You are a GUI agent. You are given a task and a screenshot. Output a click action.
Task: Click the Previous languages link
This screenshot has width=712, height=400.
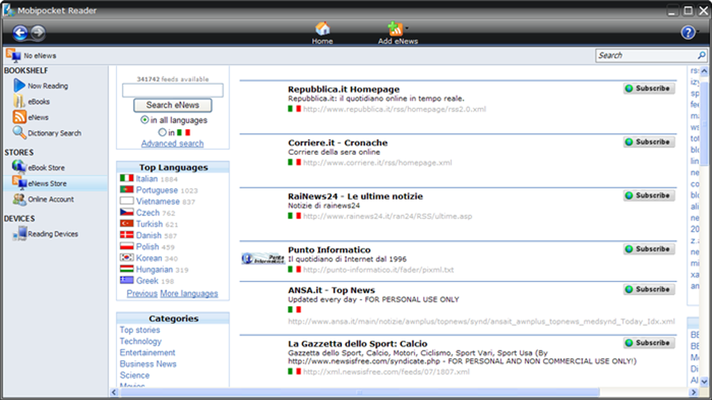pos(142,294)
